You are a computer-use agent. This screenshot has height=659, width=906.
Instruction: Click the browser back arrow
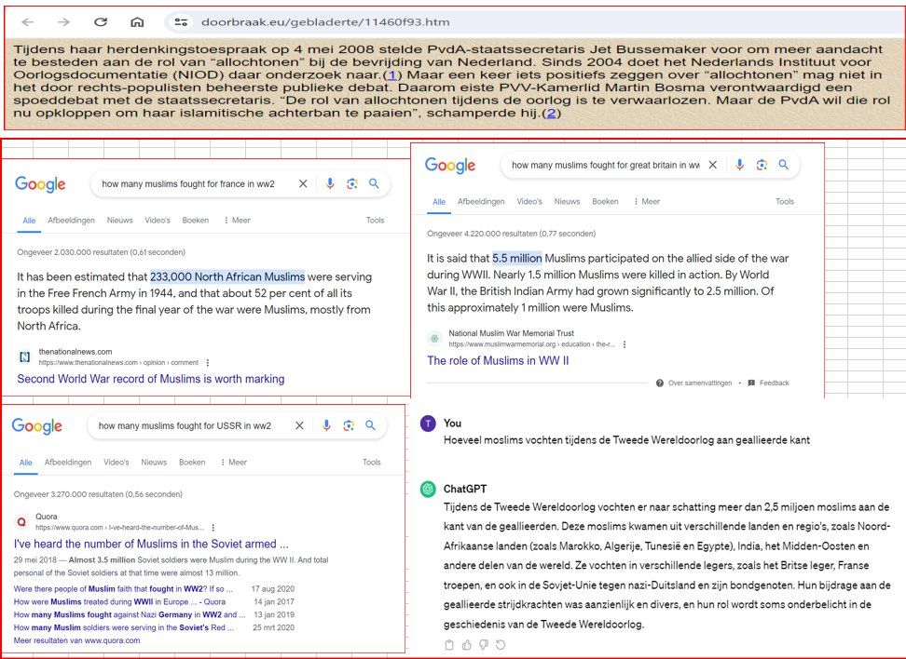[x=27, y=22]
